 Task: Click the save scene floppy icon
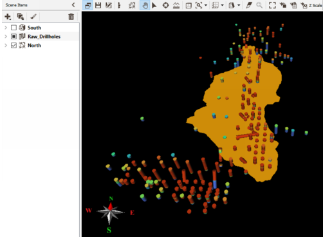[x=98, y=5]
